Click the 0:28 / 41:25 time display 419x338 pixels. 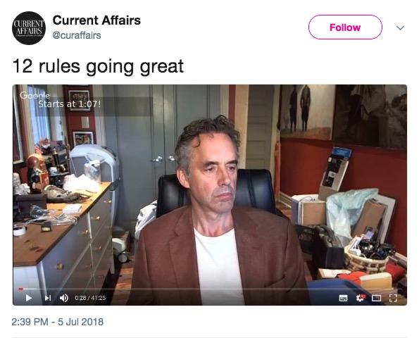coord(90,298)
